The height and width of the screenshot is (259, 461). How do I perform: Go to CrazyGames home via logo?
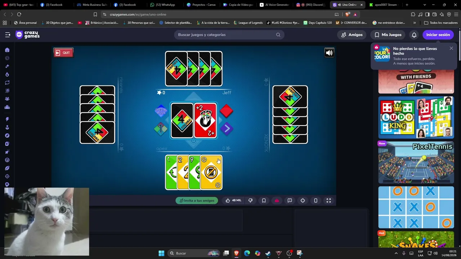coord(28,35)
